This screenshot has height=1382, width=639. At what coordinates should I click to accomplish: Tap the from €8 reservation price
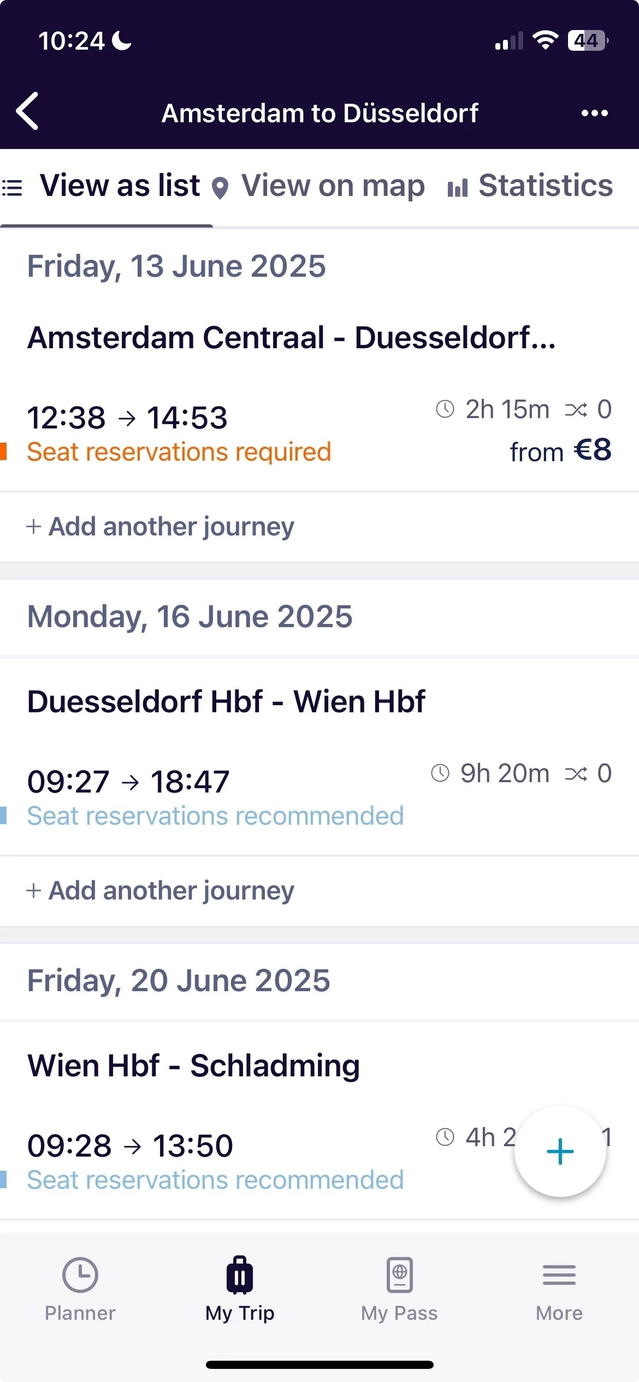click(560, 451)
